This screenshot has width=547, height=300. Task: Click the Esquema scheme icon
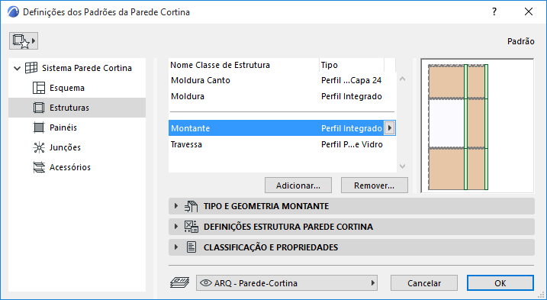click(x=39, y=88)
